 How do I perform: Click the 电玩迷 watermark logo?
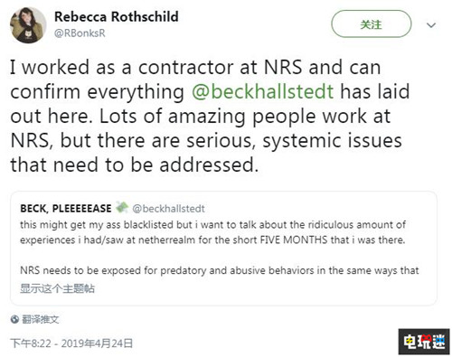pos(424,342)
